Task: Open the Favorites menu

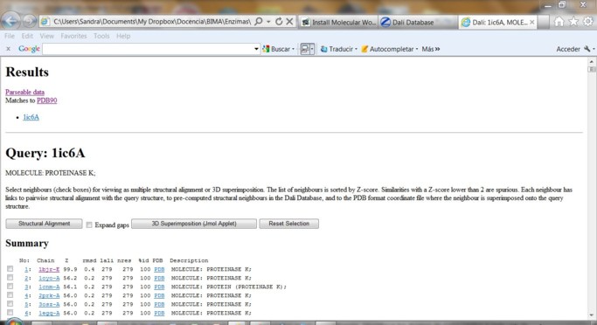Action: pos(73,36)
